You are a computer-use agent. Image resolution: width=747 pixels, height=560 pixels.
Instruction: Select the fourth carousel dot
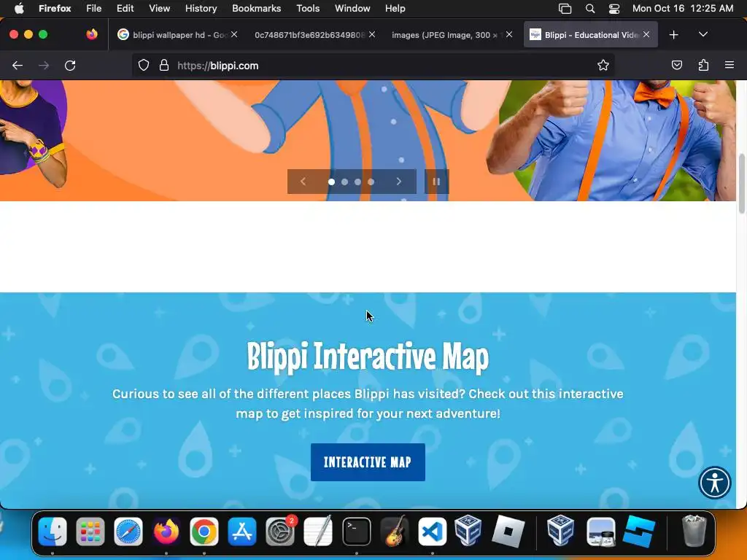tap(371, 182)
